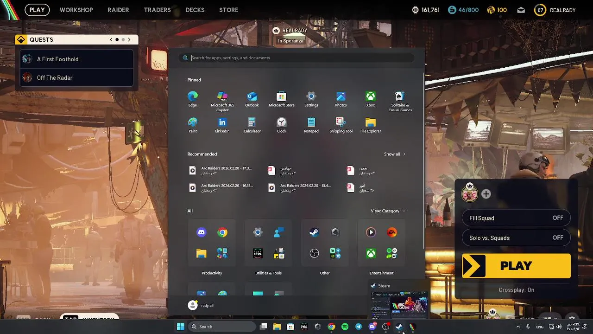The image size is (593, 334).
Task: Click the 161,761 coins balance
Action: tap(425, 10)
